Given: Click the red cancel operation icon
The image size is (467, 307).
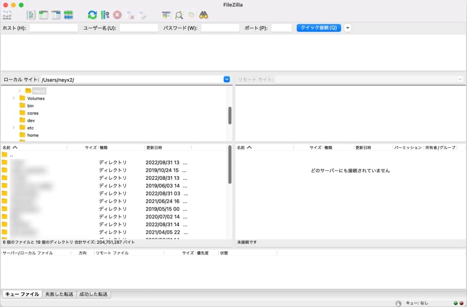Looking at the screenshot, I should pos(117,15).
